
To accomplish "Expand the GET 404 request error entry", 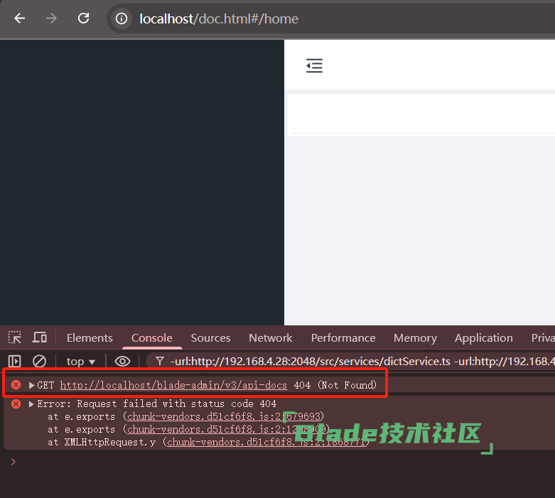I will pos(32,385).
